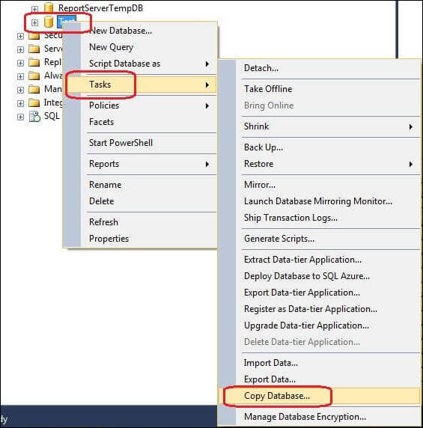Image resolution: width=423 pixels, height=428 pixels.
Task: Click the folder icon next to Man
Action: tap(34, 89)
